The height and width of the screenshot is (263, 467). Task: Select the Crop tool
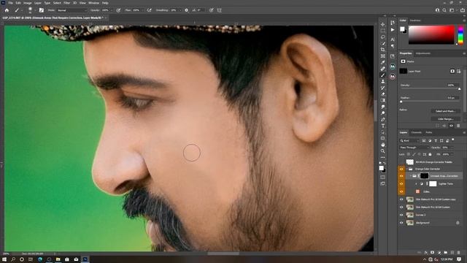pos(382,50)
